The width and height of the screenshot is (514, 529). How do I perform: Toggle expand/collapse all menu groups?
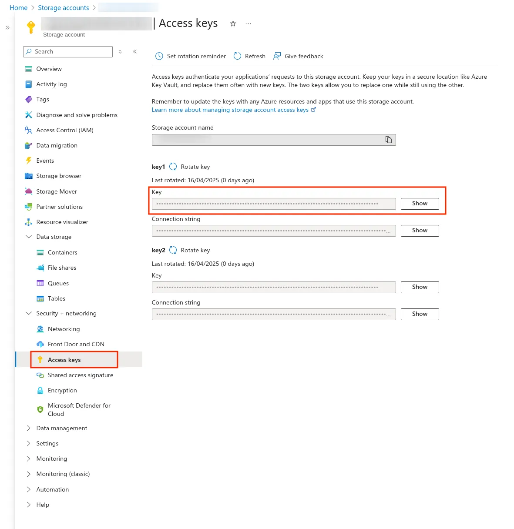[x=120, y=51]
